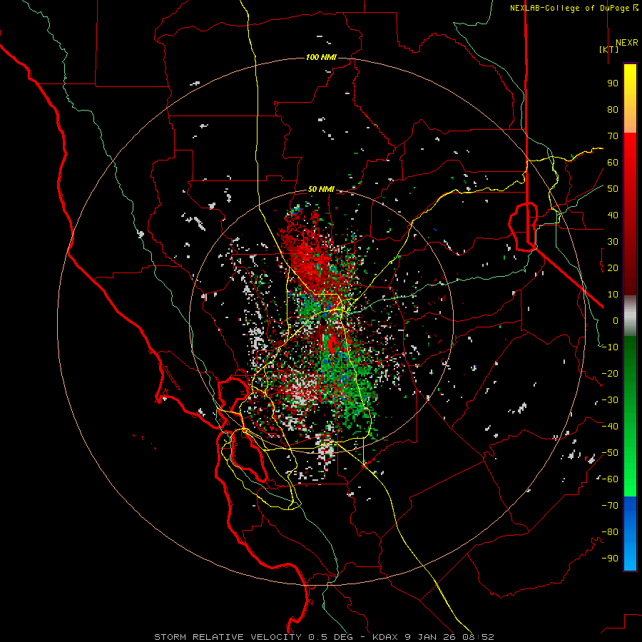Click the -80 value on the velocity scale
This screenshot has width=642, height=642.
(x=610, y=532)
